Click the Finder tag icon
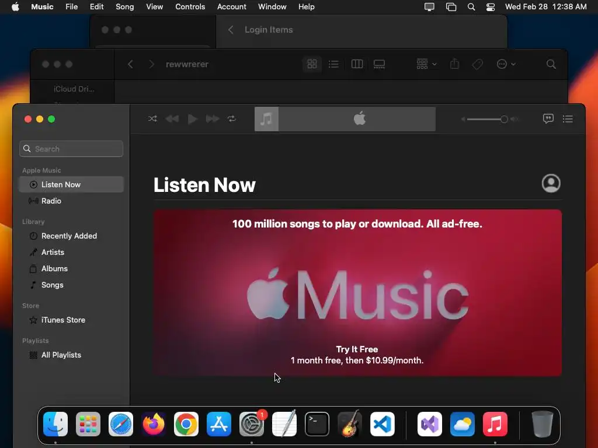Viewport: 598px width, 448px height. (x=477, y=64)
